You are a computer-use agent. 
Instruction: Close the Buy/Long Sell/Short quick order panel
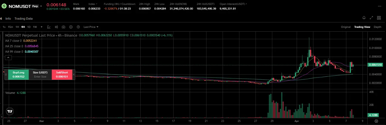(x=74, y=74)
